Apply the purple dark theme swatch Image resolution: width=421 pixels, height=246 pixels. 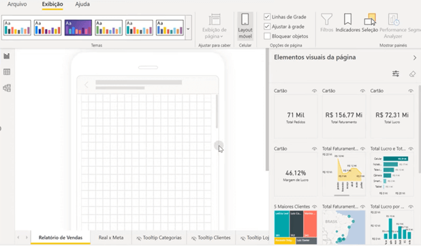[78, 28]
